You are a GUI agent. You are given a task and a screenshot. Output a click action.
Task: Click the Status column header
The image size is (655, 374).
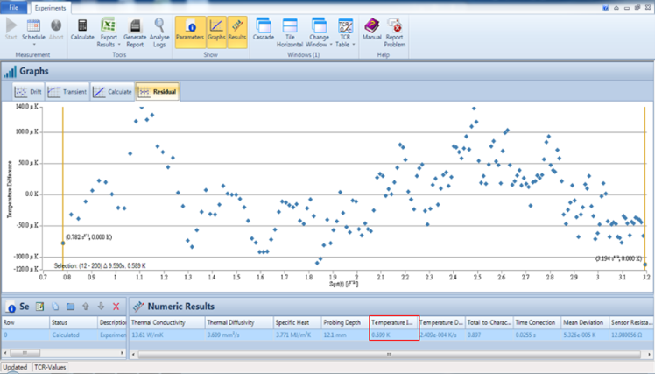click(x=73, y=322)
